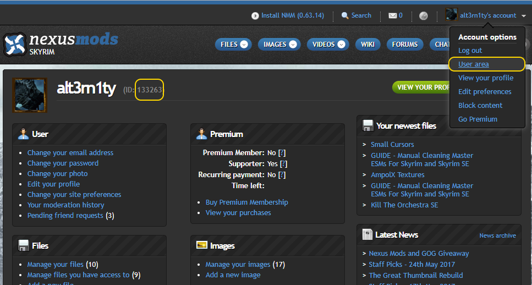Open AmpolX Textures file link

click(398, 175)
